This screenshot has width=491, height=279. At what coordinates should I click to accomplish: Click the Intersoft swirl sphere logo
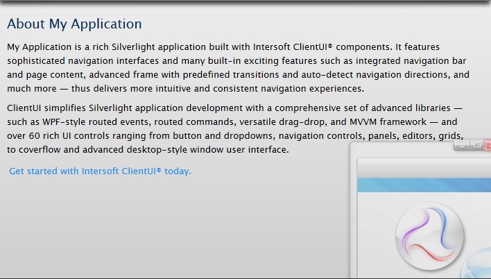pos(430,236)
